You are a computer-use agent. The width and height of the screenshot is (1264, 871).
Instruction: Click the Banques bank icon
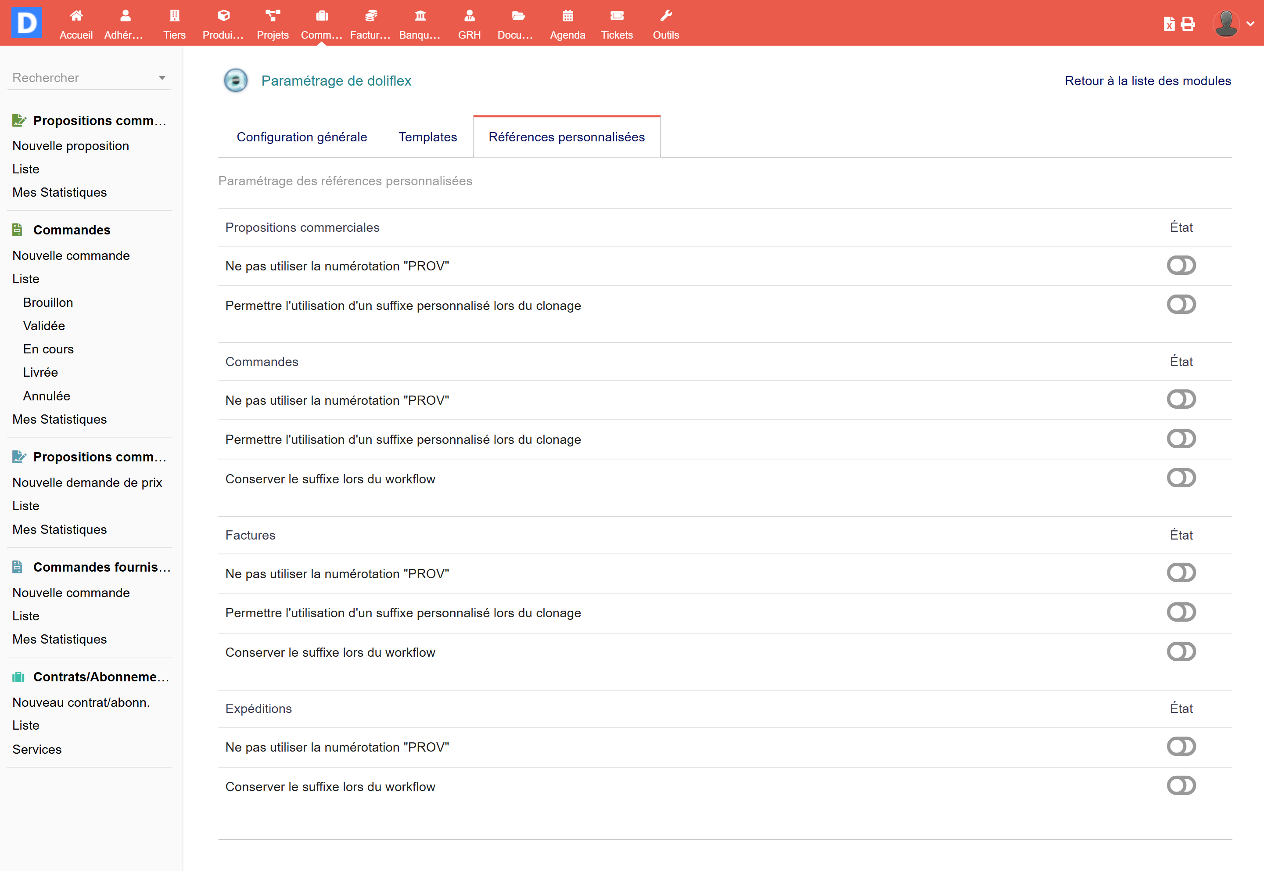tap(420, 16)
